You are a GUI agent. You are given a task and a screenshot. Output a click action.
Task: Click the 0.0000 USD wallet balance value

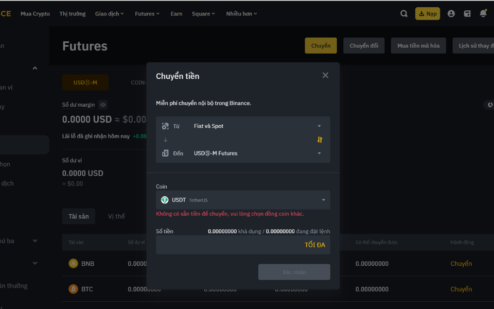[82, 173]
